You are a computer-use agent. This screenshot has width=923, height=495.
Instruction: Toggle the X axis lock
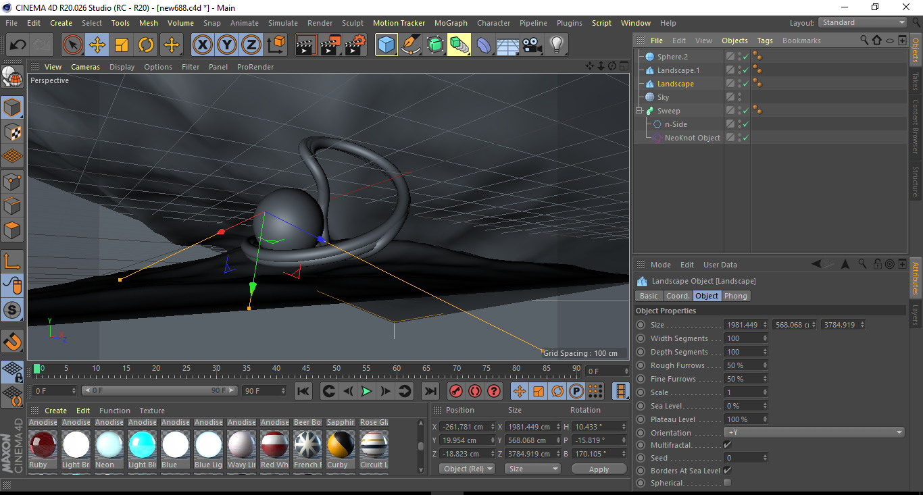point(202,45)
